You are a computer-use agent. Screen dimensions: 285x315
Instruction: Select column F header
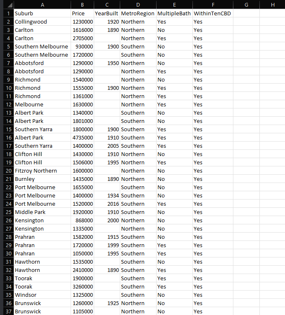click(213, 5)
